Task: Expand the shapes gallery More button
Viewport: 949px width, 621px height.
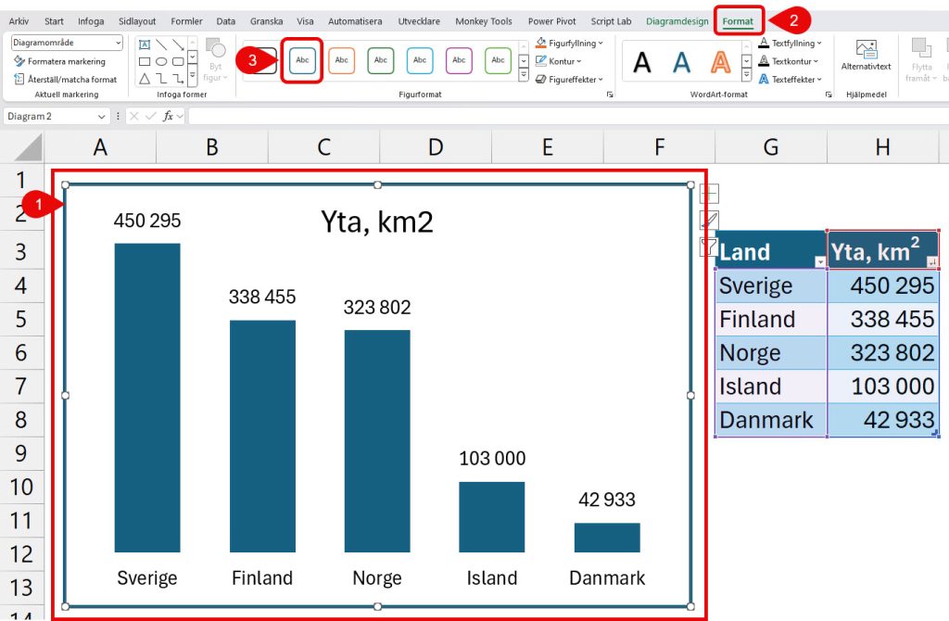Action: point(193,76)
